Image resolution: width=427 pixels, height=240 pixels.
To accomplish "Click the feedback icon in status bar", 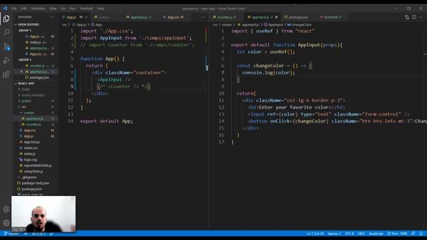I will tap(414, 233).
